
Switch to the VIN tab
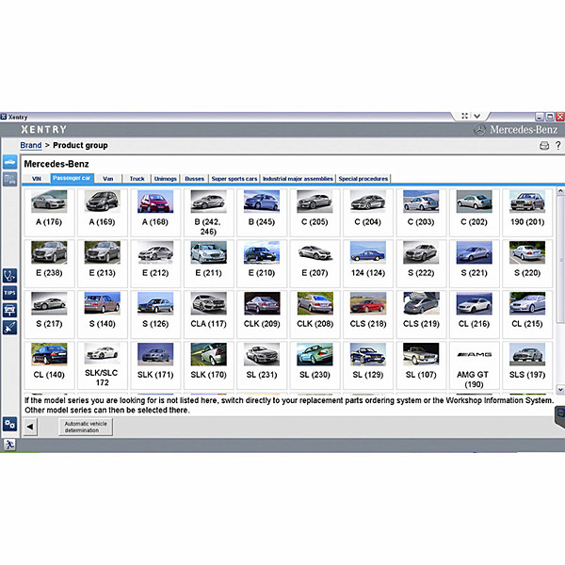[x=37, y=179]
